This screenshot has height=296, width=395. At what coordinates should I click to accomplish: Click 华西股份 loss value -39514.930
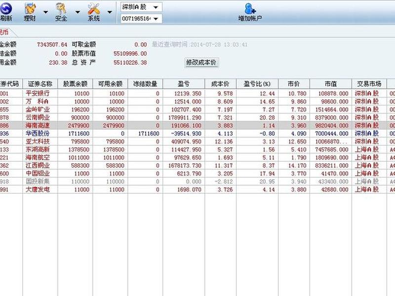point(186,133)
